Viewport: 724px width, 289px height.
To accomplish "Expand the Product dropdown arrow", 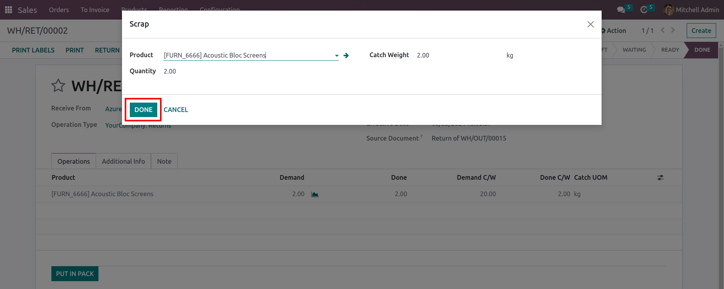I will pos(337,56).
